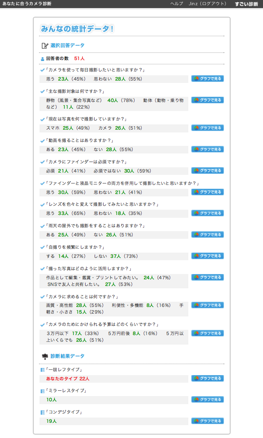Go to あなたに合うカメラ診断 title link
Viewport: 263px width, 438px height.
(x=27, y=4)
